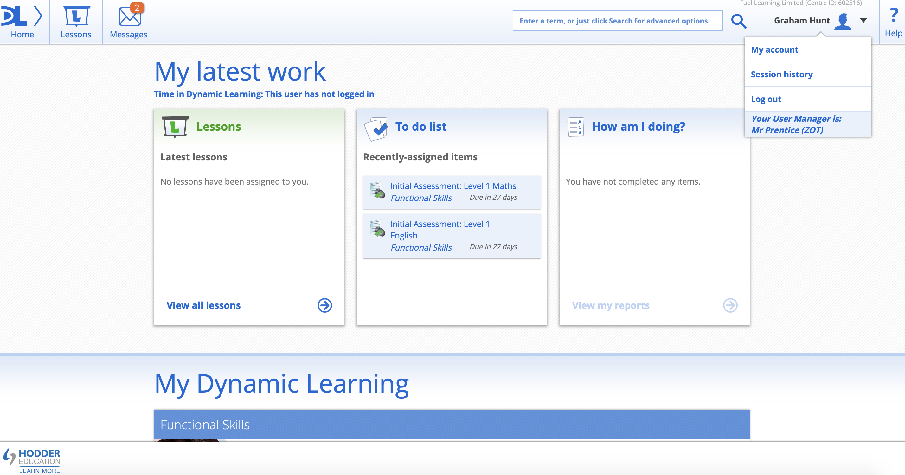Click the My Dynamic Learning heading
Image resolution: width=905 pixels, height=475 pixels.
(x=281, y=384)
